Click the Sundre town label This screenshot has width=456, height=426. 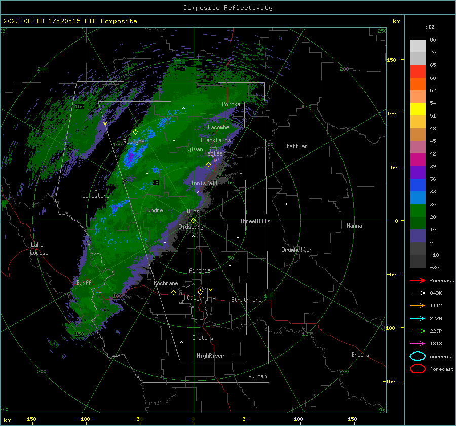pyautogui.click(x=154, y=210)
